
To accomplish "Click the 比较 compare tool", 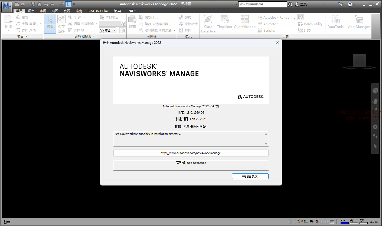I will [x=305, y=30].
